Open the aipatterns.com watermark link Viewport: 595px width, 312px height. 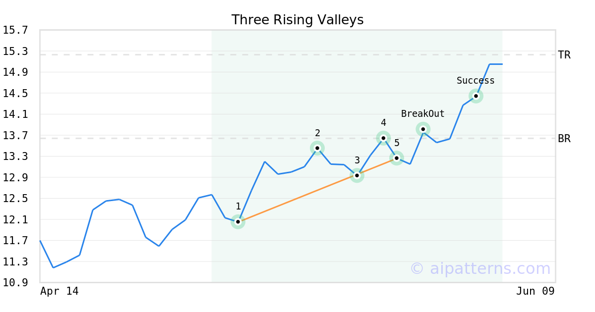480,268
